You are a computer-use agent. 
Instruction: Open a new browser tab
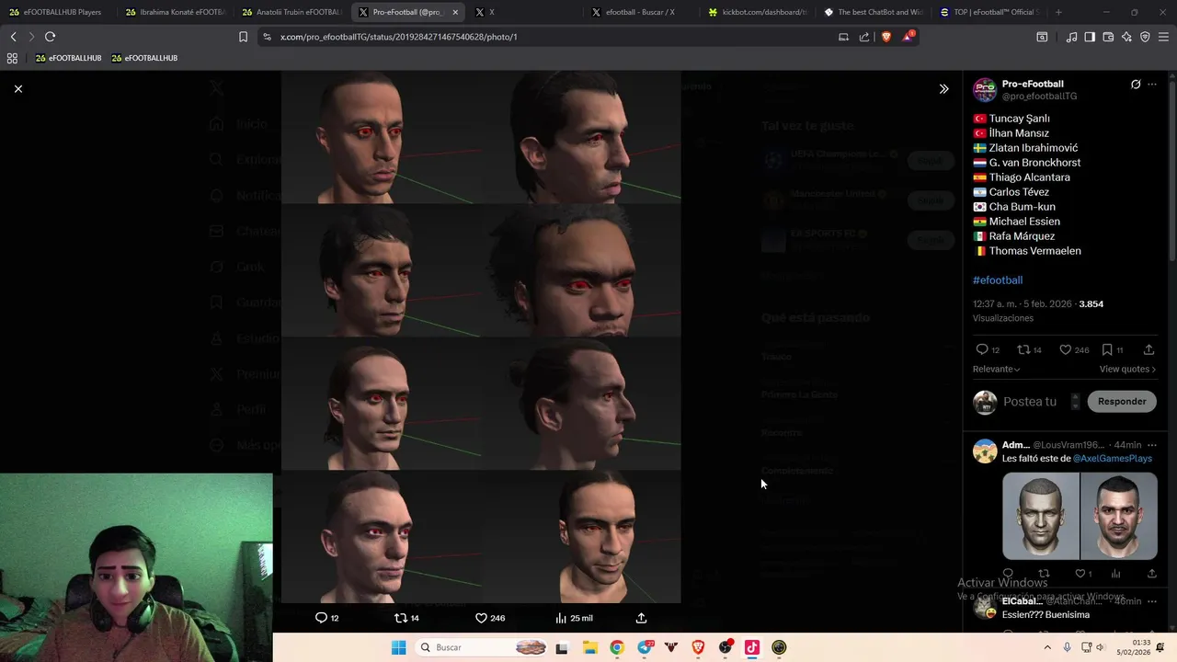[1058, 12]
